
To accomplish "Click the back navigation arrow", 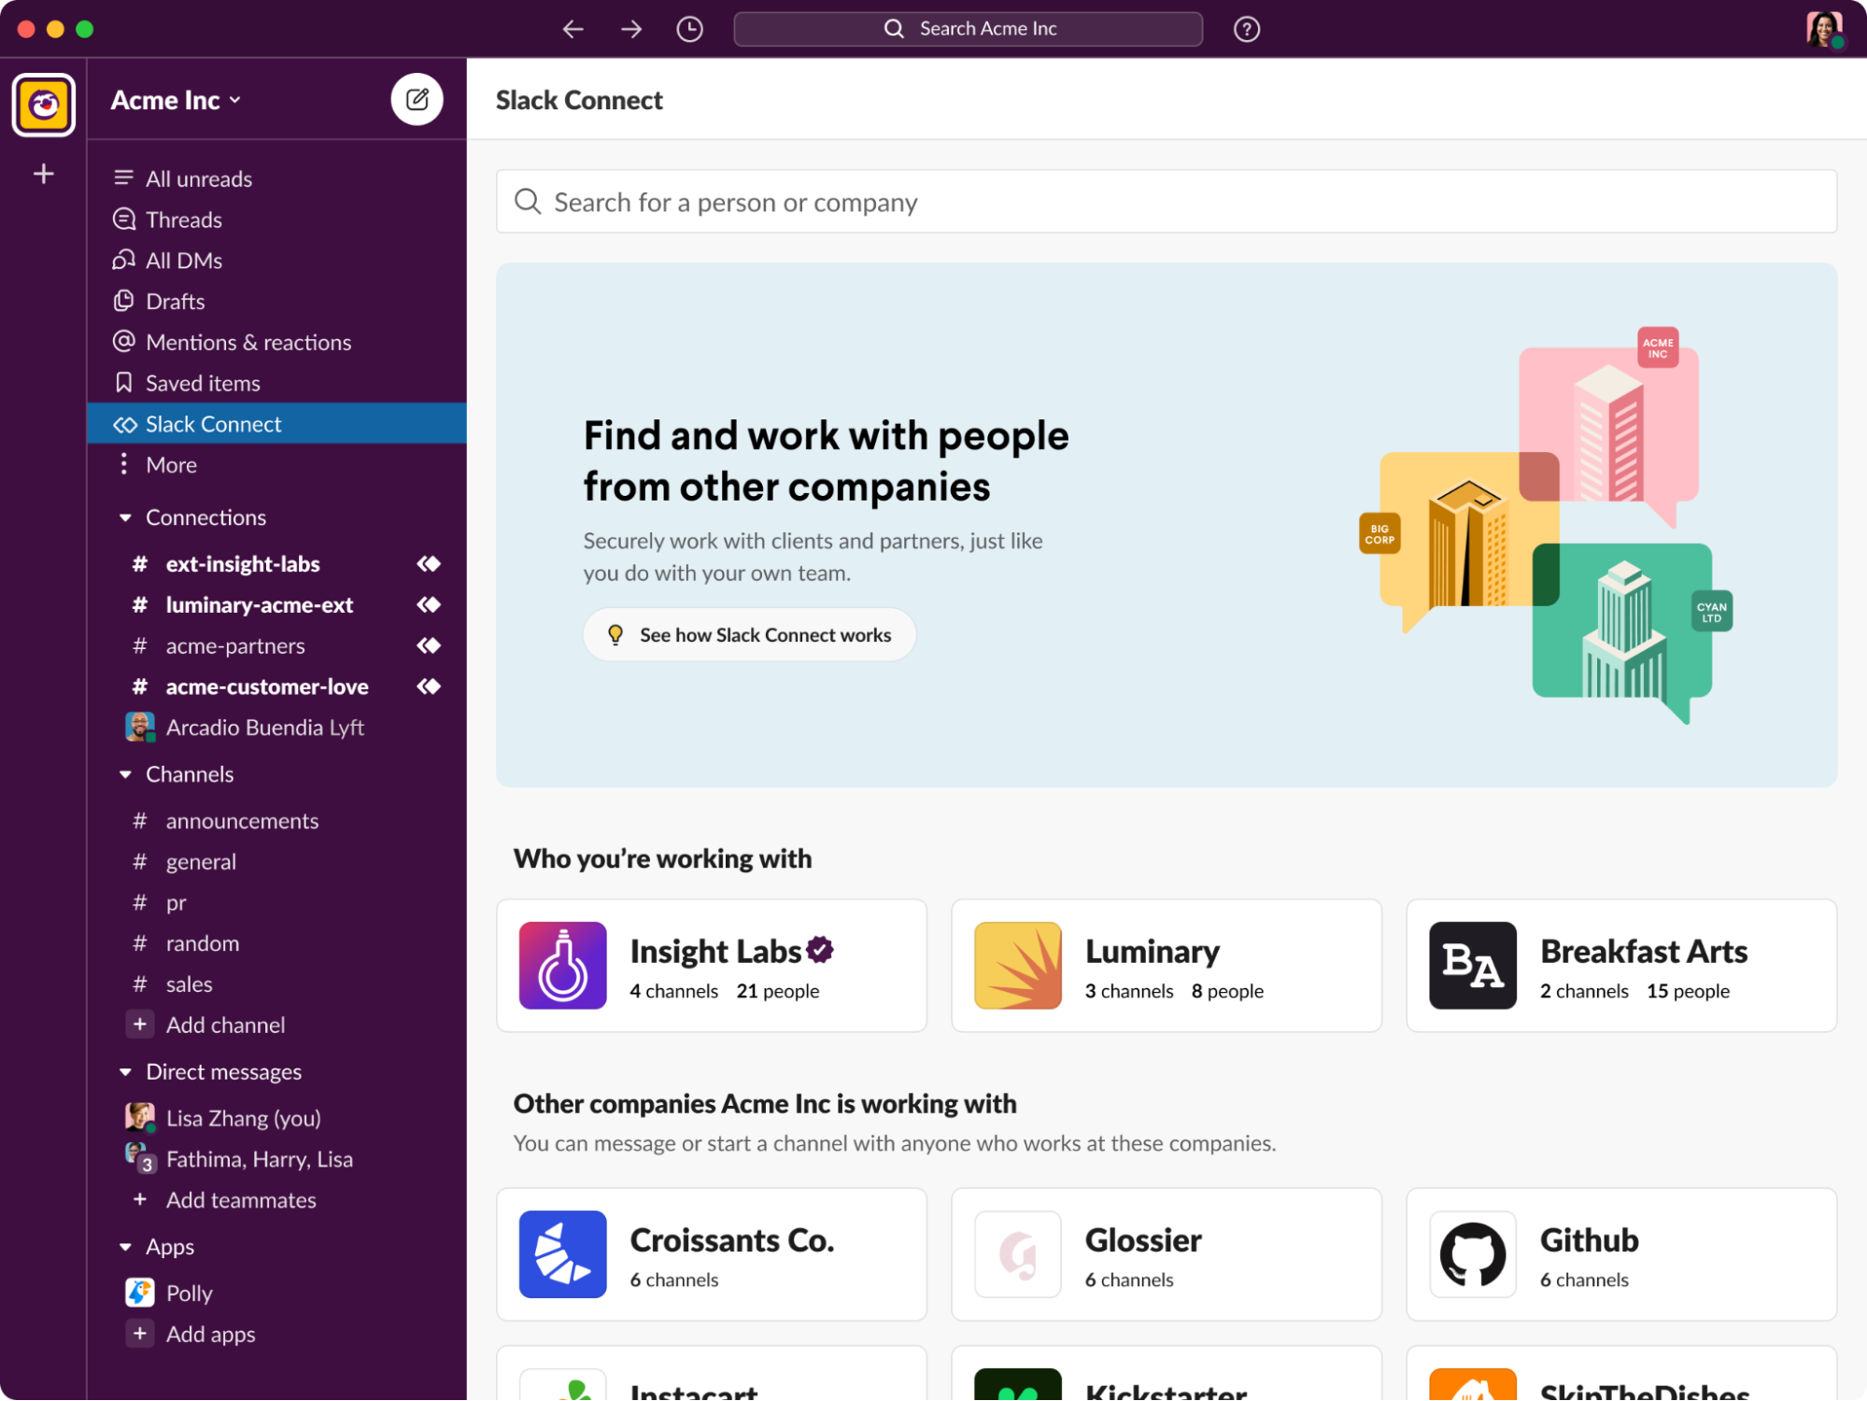I will (x=573, y=29).
